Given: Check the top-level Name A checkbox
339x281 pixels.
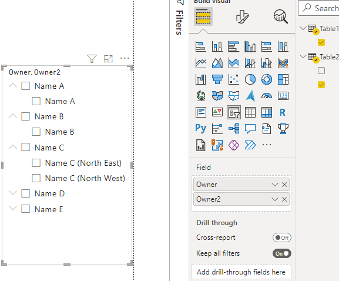Looking at the screenshot, I should pyautogui.click(x=25, y=86).
